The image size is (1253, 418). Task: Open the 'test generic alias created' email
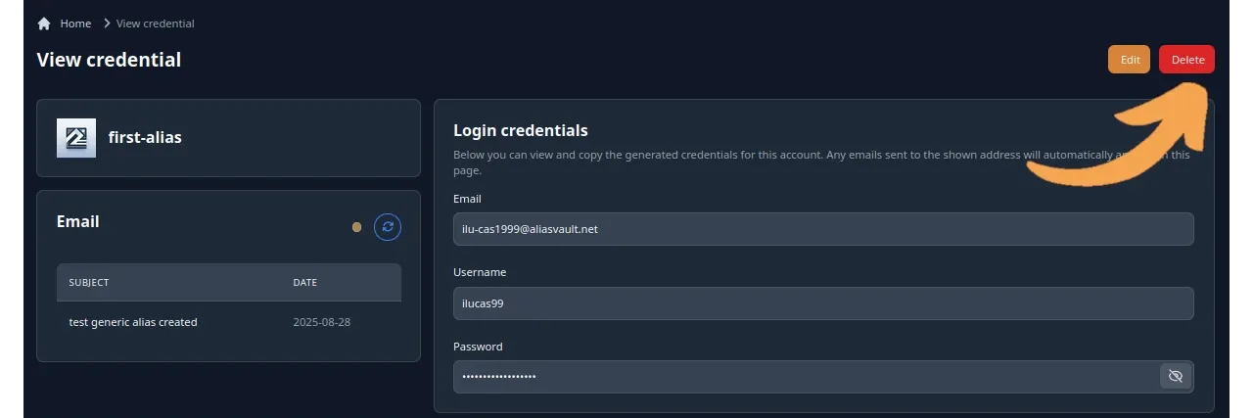[133, 322]
